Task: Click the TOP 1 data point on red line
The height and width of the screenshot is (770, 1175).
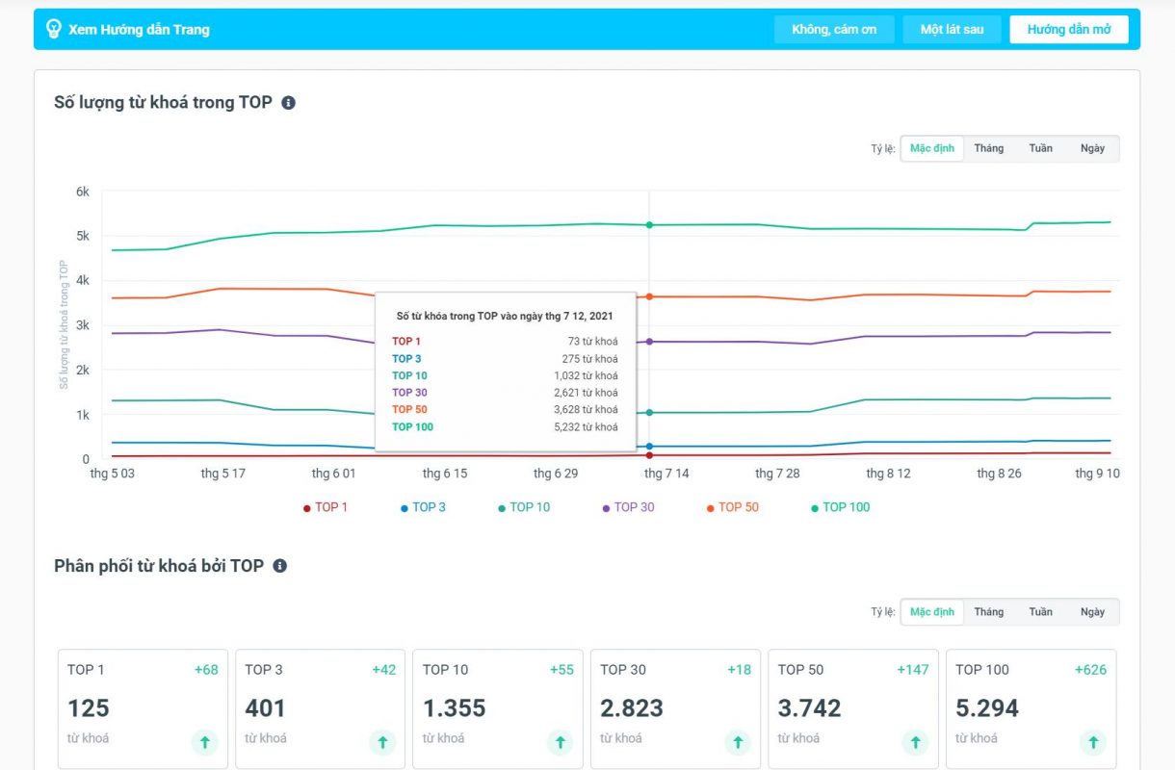Action: 649,455
